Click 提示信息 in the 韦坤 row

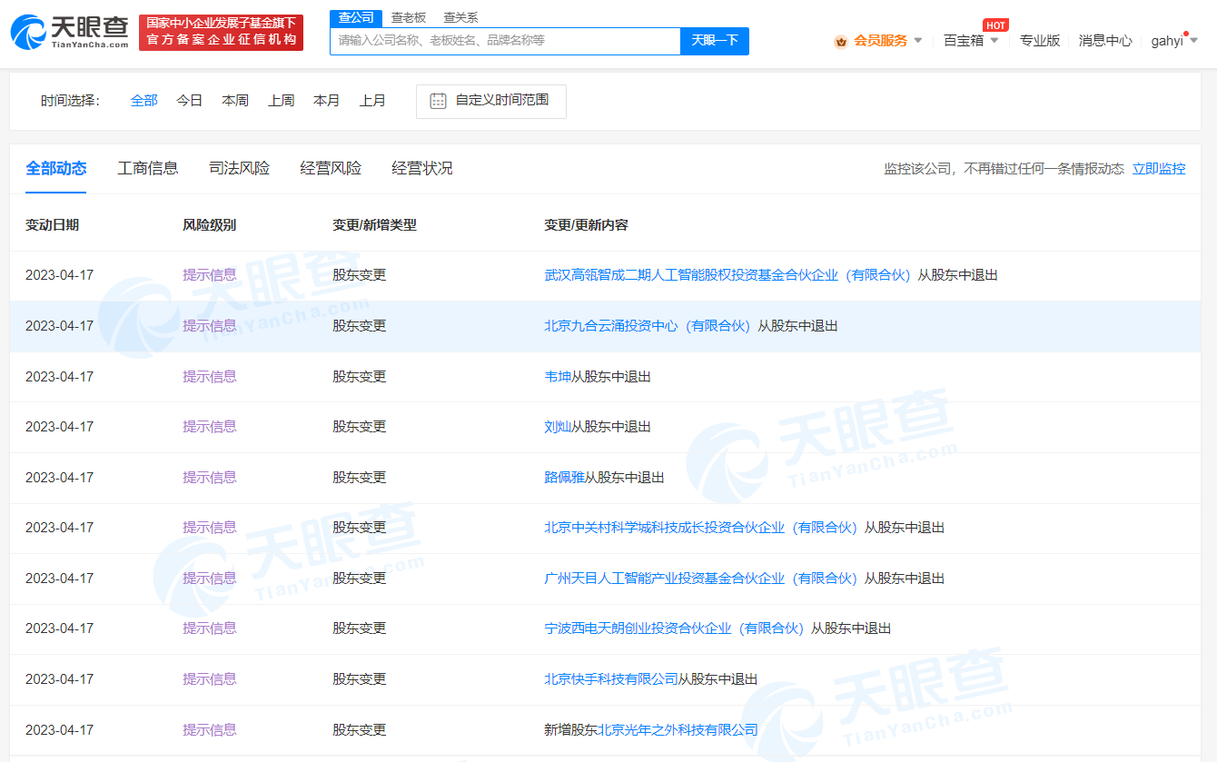click(210, 377)
